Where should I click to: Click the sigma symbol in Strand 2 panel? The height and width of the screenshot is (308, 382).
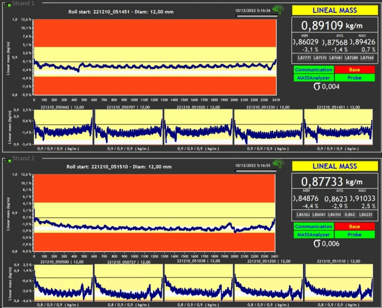(317, 243)
